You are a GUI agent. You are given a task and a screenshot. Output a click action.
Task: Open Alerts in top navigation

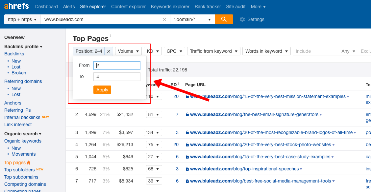(69, 7)
